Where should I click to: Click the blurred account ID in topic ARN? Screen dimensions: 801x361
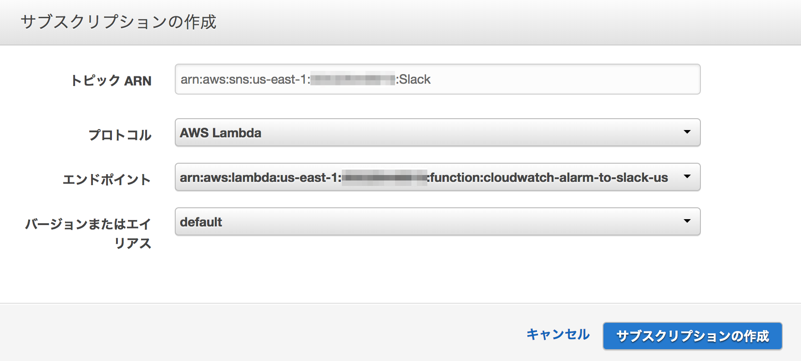coord(353,80)
